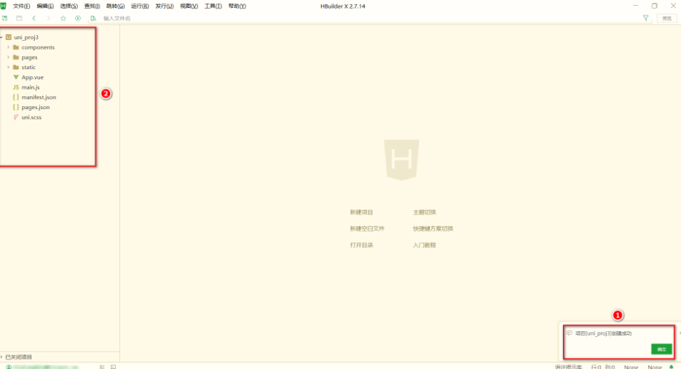This screenshot has height=369, width=681.
Task: Click the list view icon in status bar
Action: tap(102, 367)
